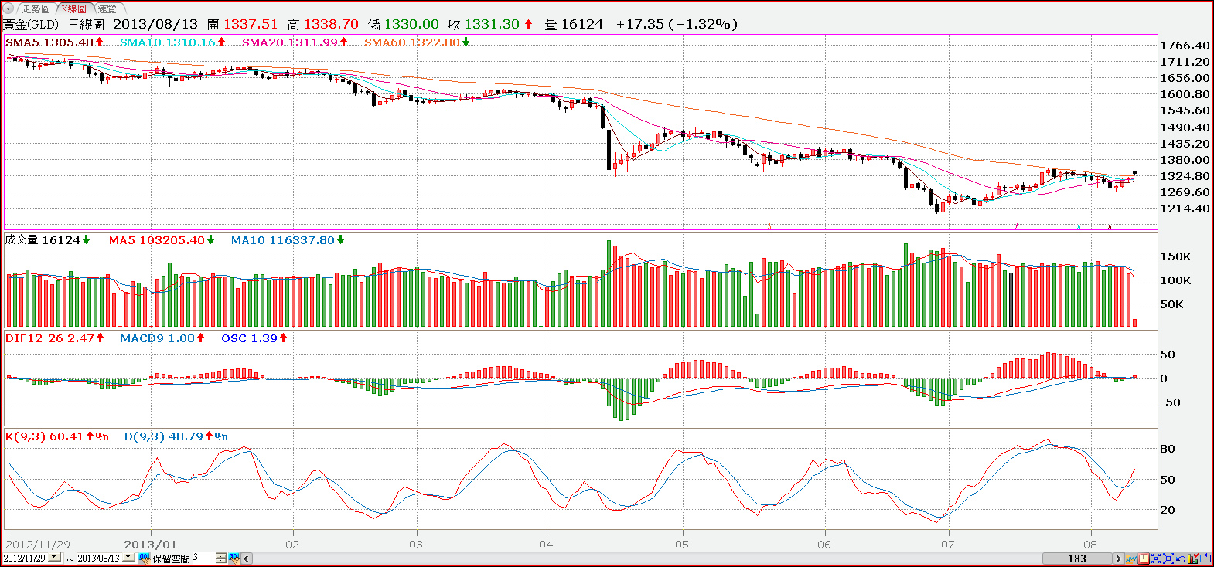The height and width of the screenshot is (567, 1214).
Task: Select the K線圖 tab
Action: 73,8
